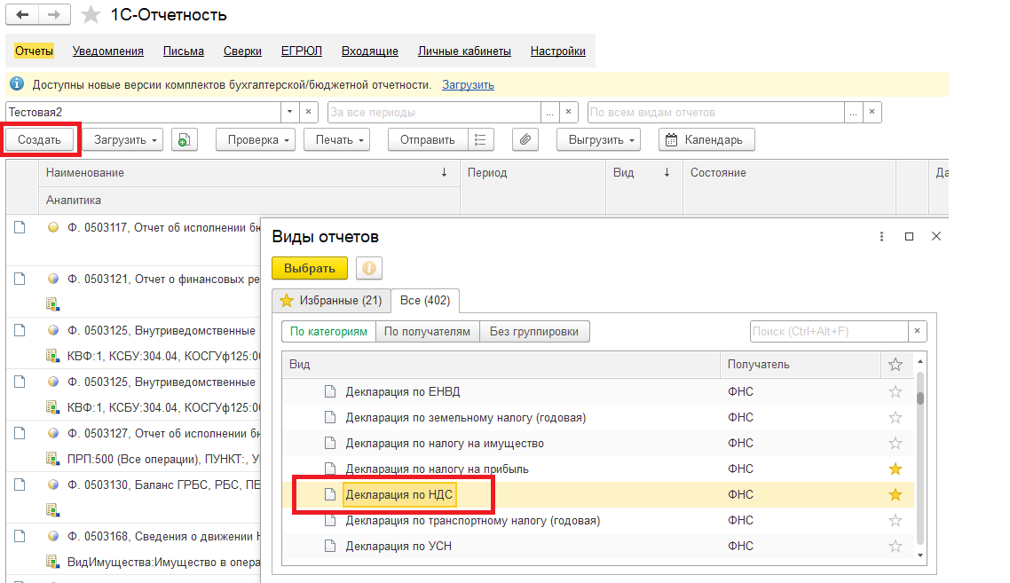Go back with the left arrow button
Viewport: 1010px width, 583px height.
coord(22,14)
